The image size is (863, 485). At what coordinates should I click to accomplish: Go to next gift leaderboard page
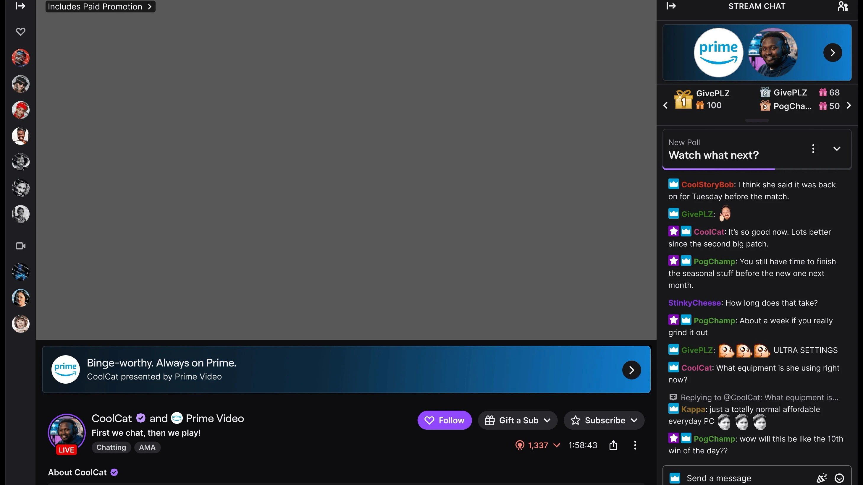[849, 106]
